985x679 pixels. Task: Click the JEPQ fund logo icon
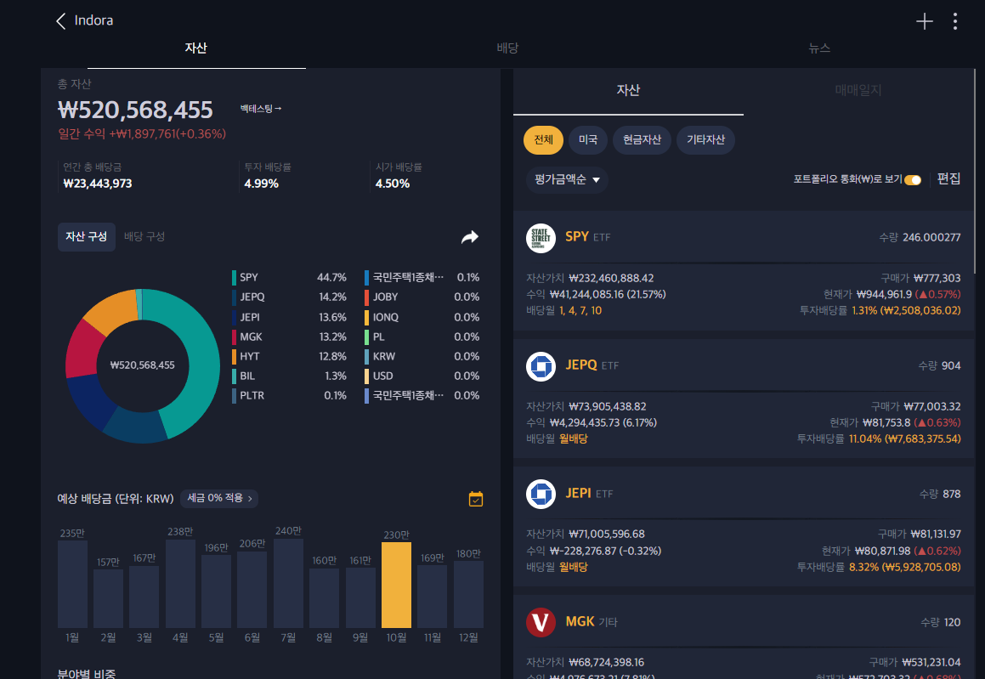541,366
